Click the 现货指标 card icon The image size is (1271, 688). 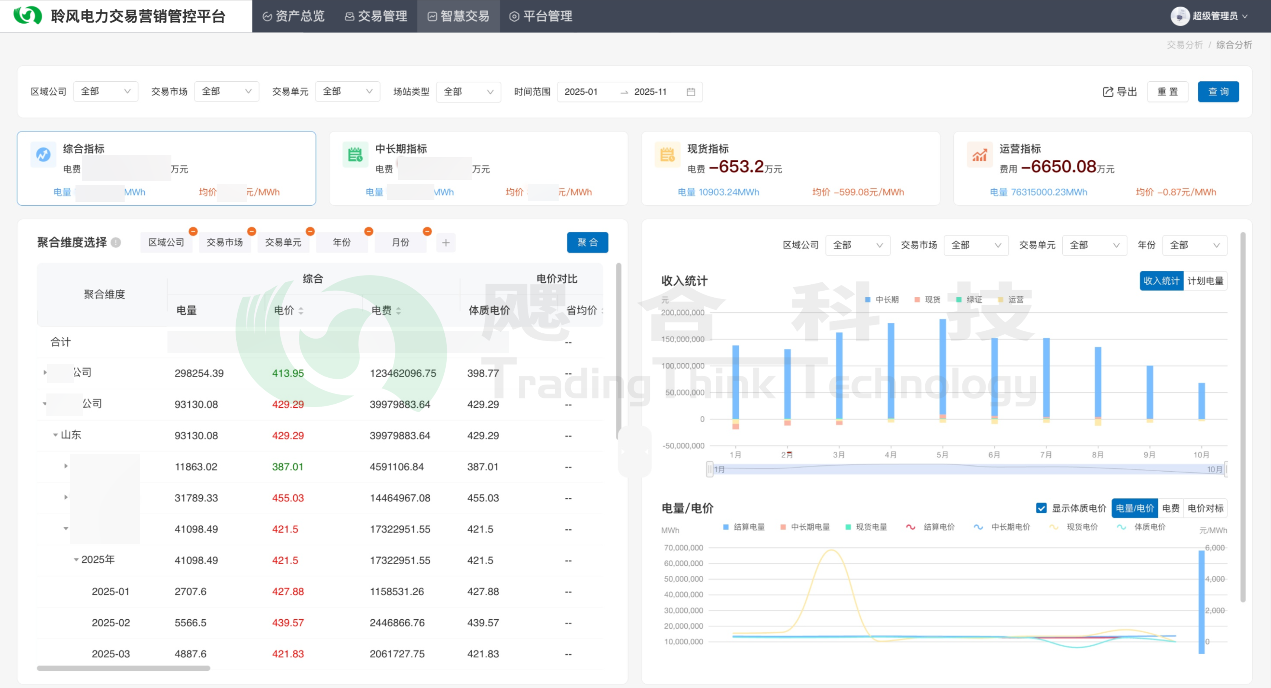[x=667, y=155]
